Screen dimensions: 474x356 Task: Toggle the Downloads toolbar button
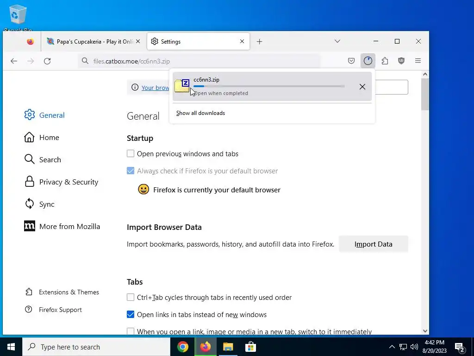[x=368, y=61]
